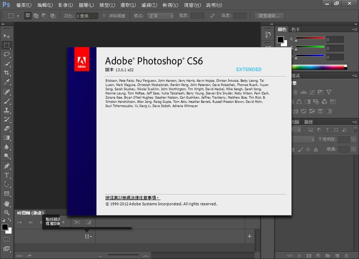
Task: Click the legal notices link in About dialog
Action: coord(133,198)
